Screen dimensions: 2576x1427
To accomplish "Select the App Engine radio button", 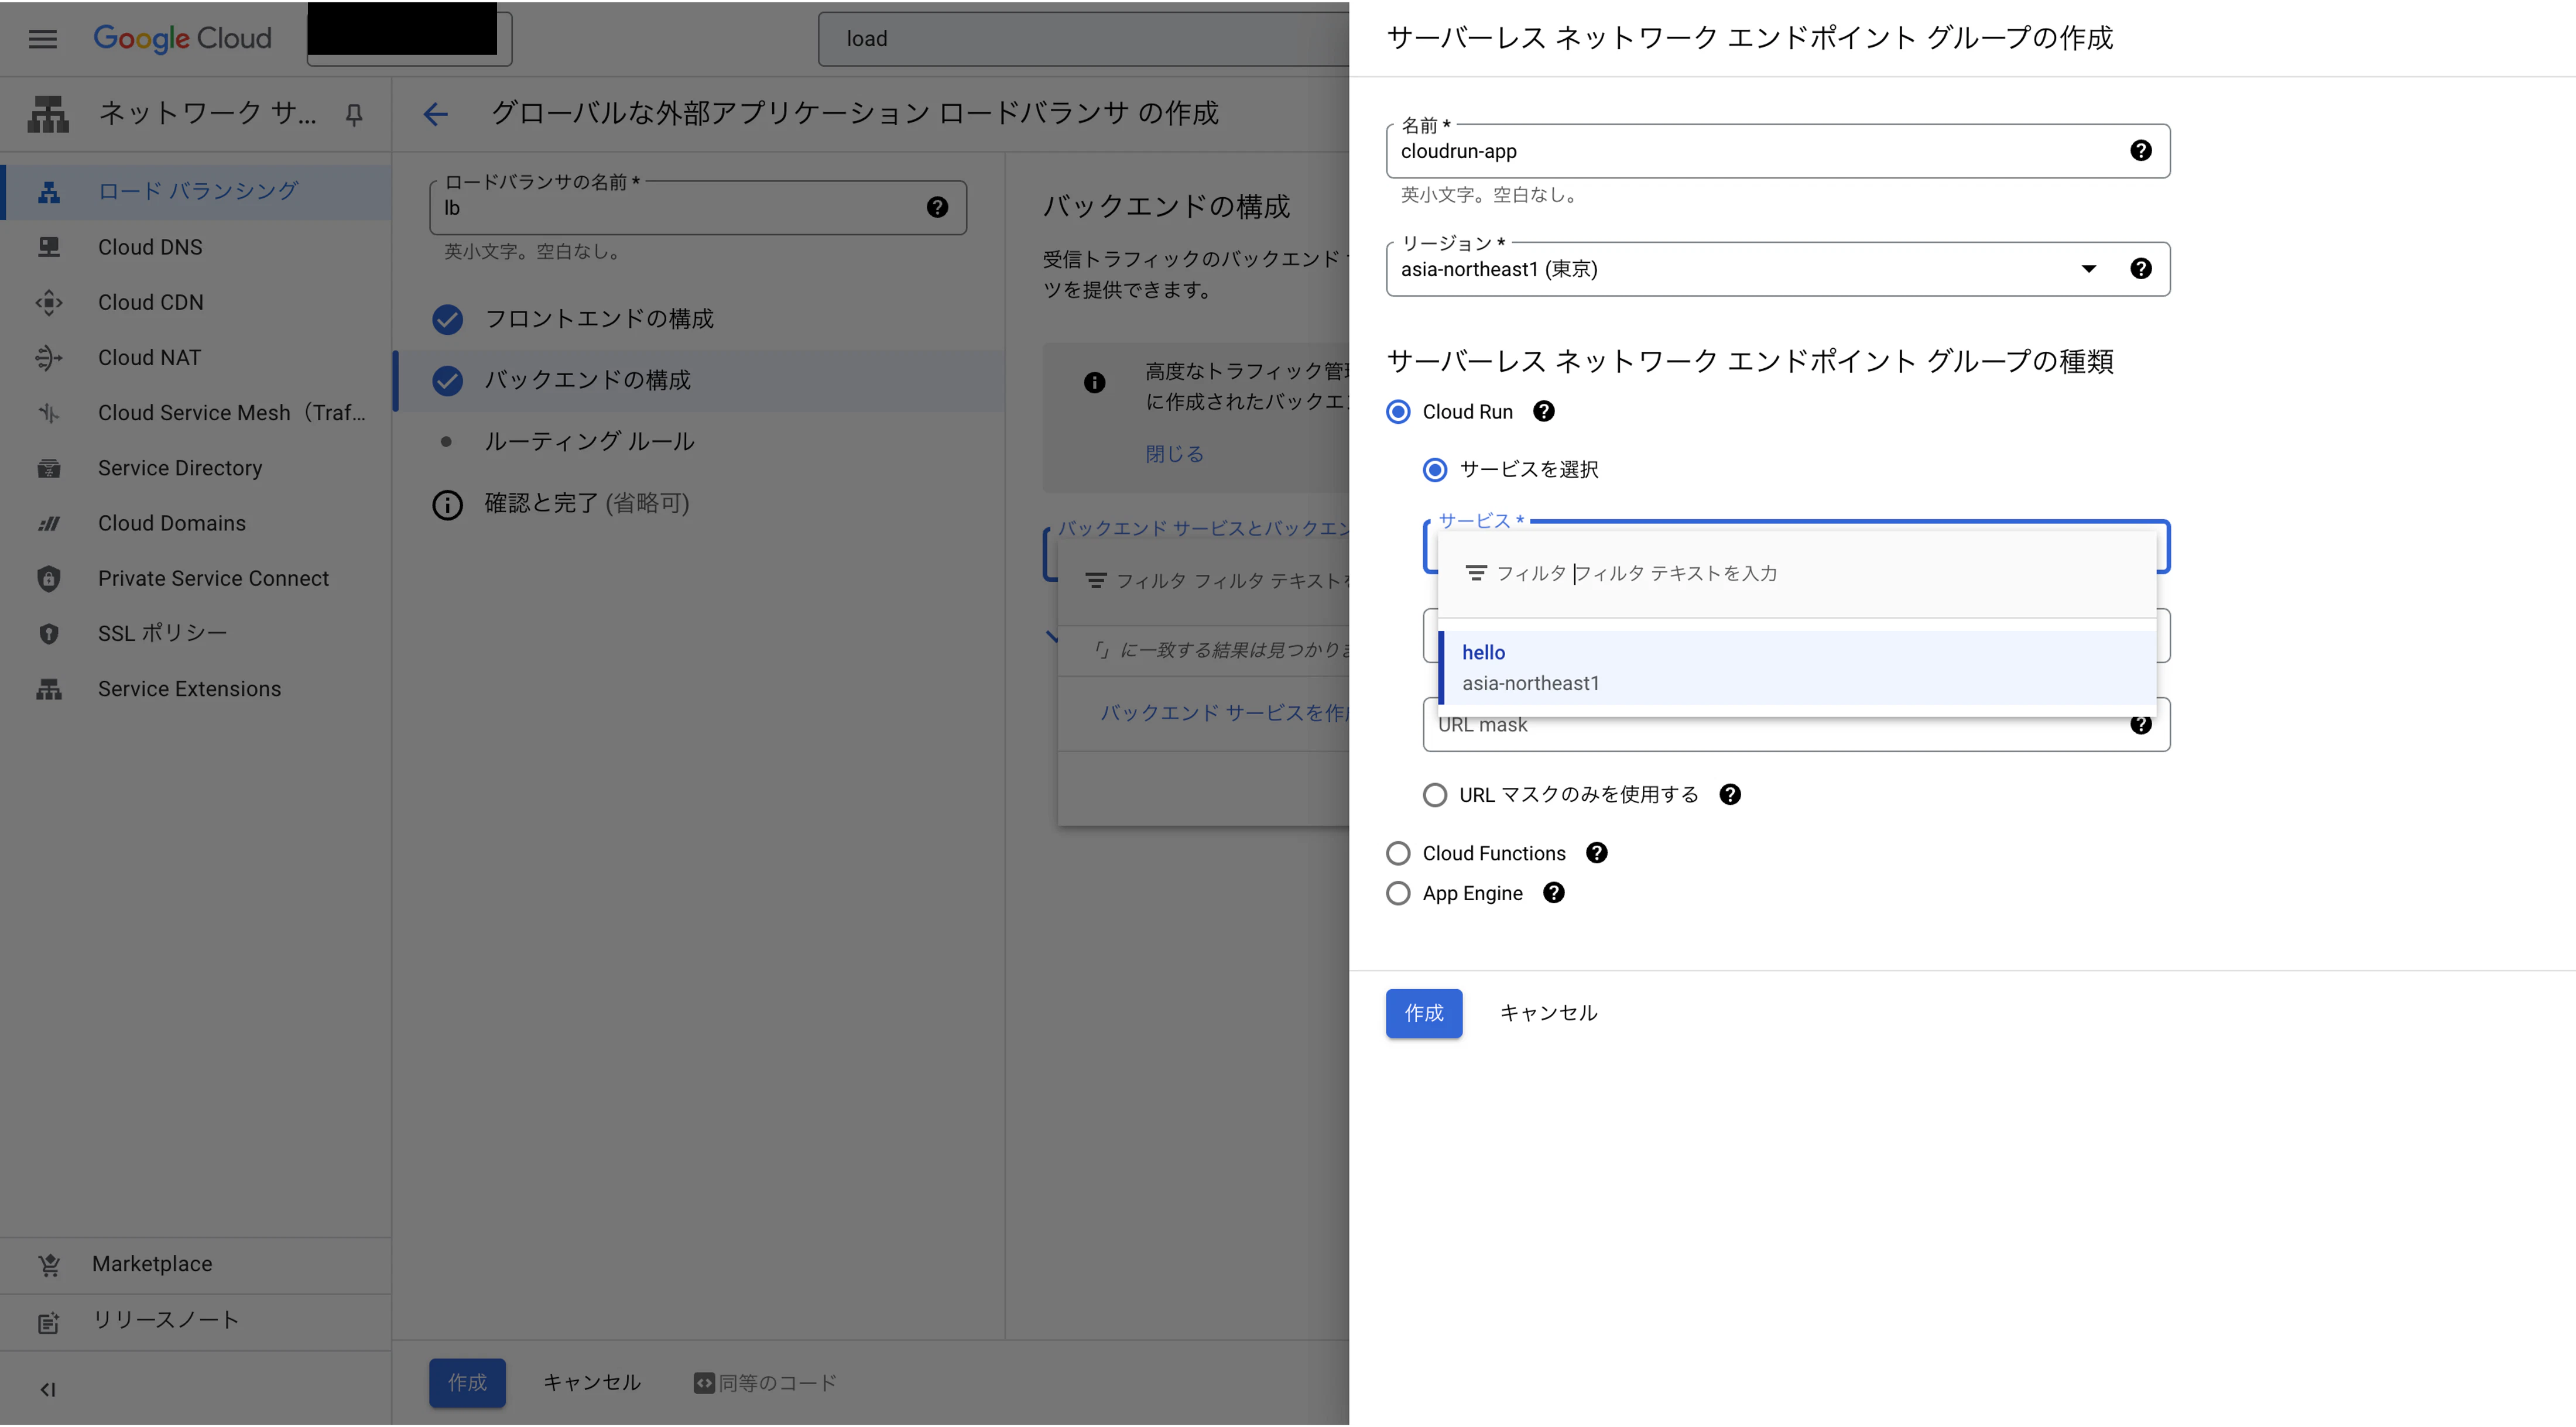I will pyautogui.click(x=1399, y=893).
